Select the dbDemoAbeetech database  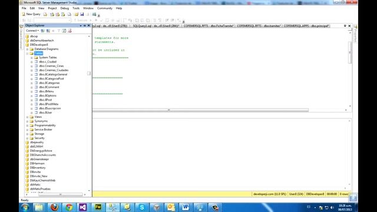(42, 41)
